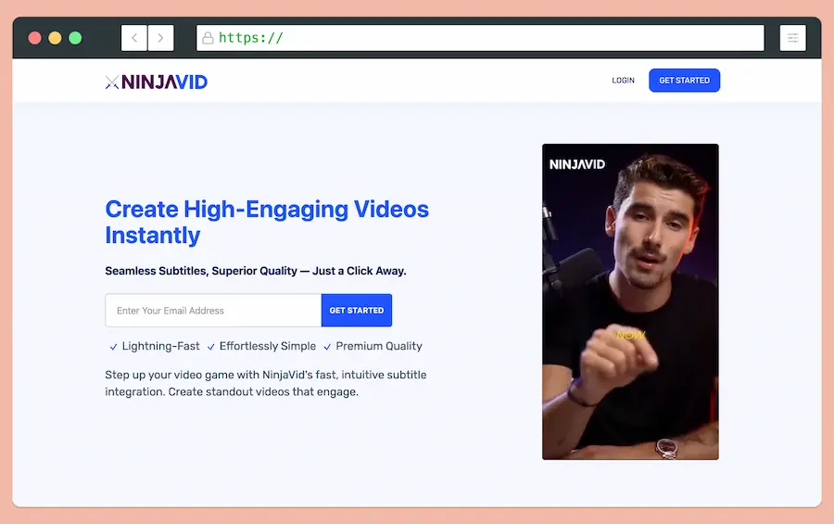Click the browser forward arrow button

tap(160, 38)
